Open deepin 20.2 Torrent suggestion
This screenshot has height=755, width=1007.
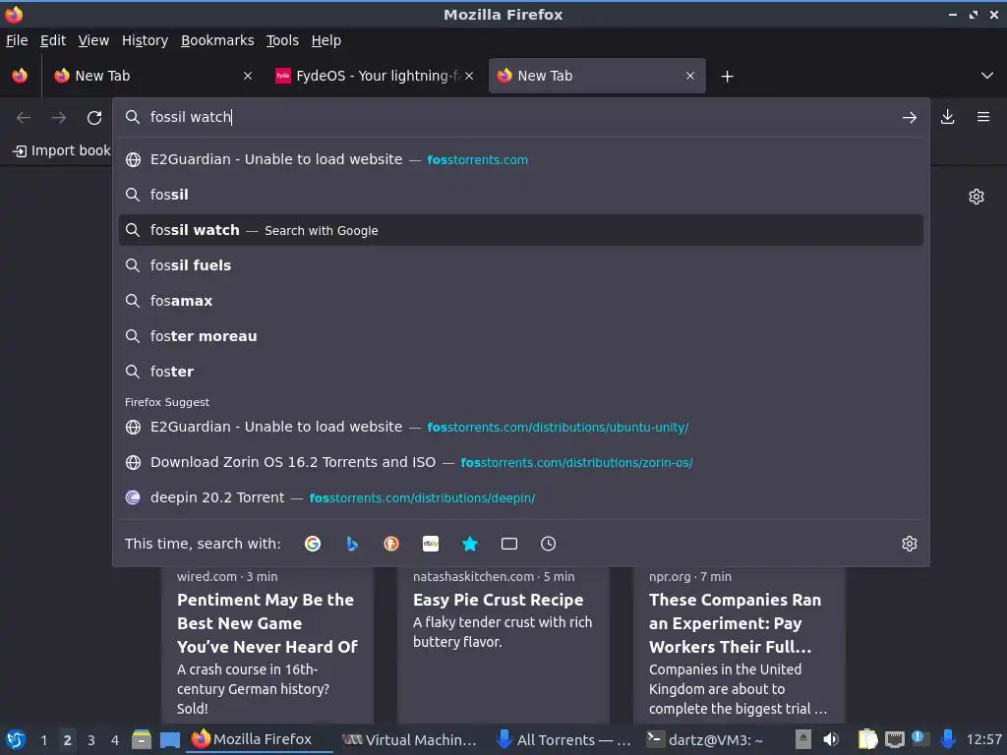[521, 497]
